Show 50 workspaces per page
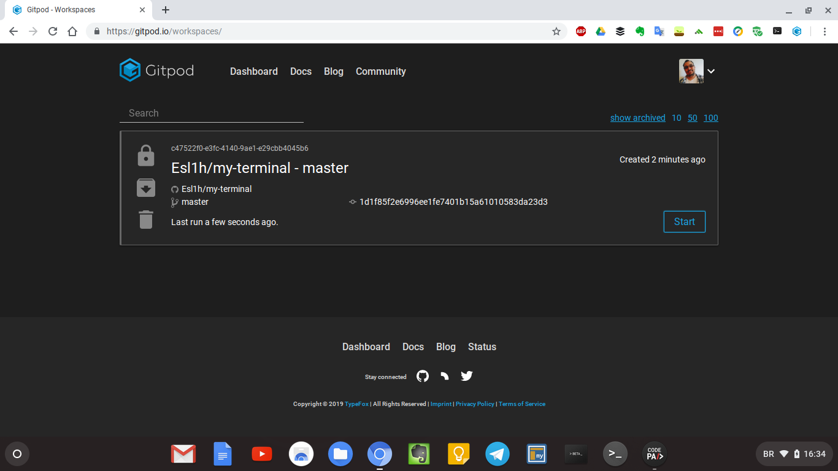 click(x=693, y=118)
